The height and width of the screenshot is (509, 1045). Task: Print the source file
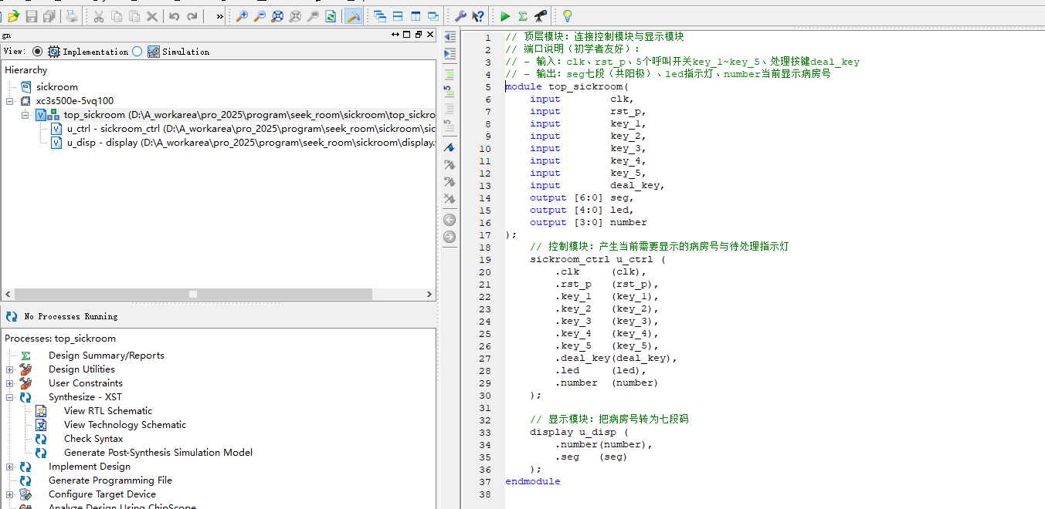coord(71,15)
